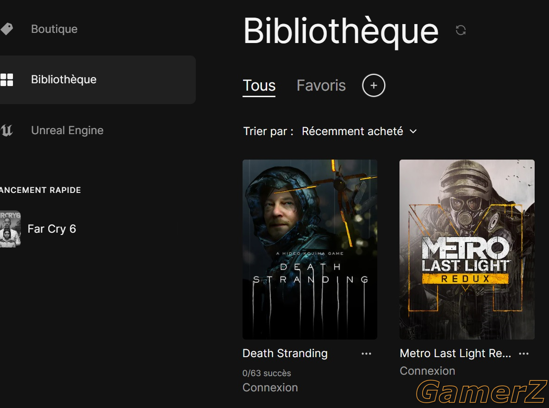Image resolution: width=549 pixels, height=408 pixels.
Task: Switch to the Favoris tab
Action: click(x=321, y=86)
